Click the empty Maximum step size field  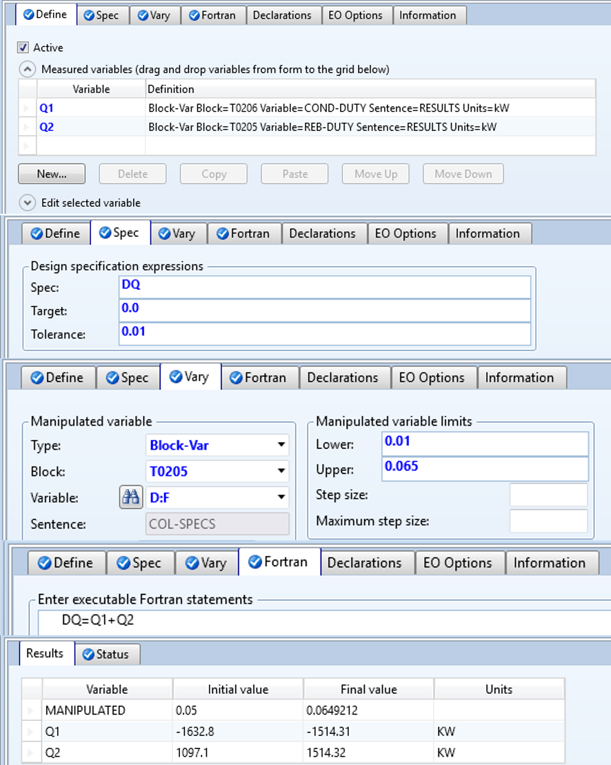[548, 521]
